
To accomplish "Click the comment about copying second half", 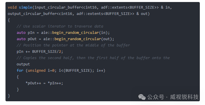I will (x=93, y=58).
